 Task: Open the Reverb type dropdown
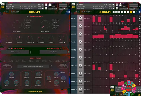point(44,43)
